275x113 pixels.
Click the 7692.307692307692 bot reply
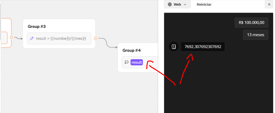[203, 47]
